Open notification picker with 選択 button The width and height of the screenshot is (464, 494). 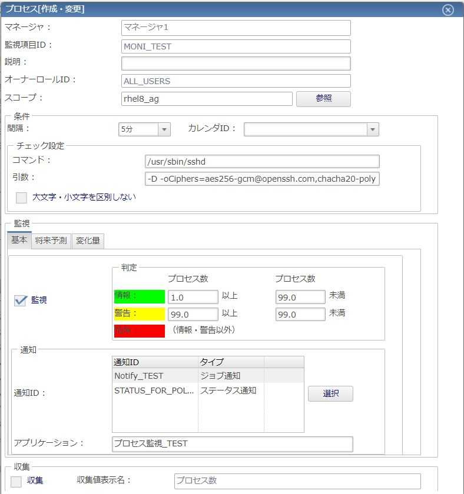click(330, 393)
